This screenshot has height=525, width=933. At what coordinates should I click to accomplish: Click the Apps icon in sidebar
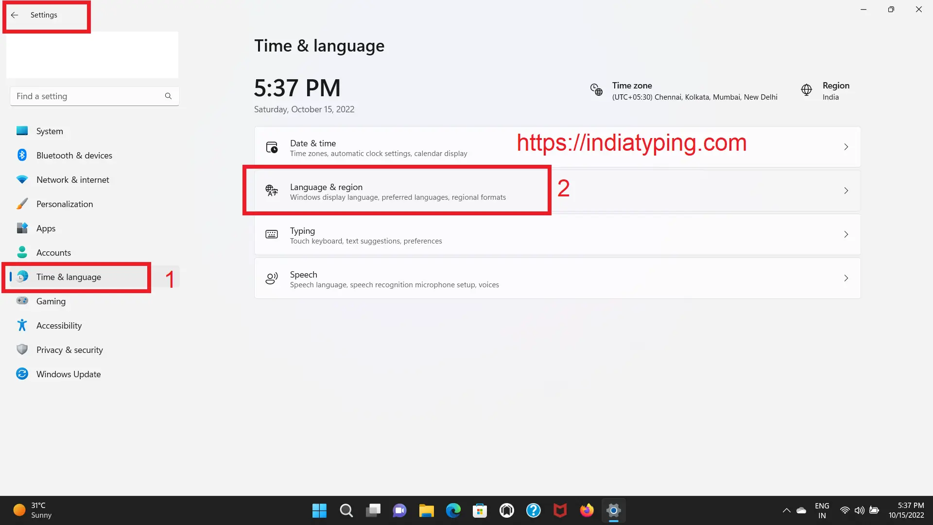tap(22, 228)
